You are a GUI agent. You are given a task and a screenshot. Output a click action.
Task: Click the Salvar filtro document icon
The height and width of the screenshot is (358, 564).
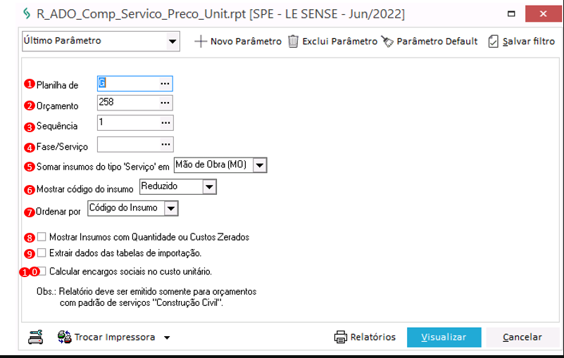(x=493, y=41)
